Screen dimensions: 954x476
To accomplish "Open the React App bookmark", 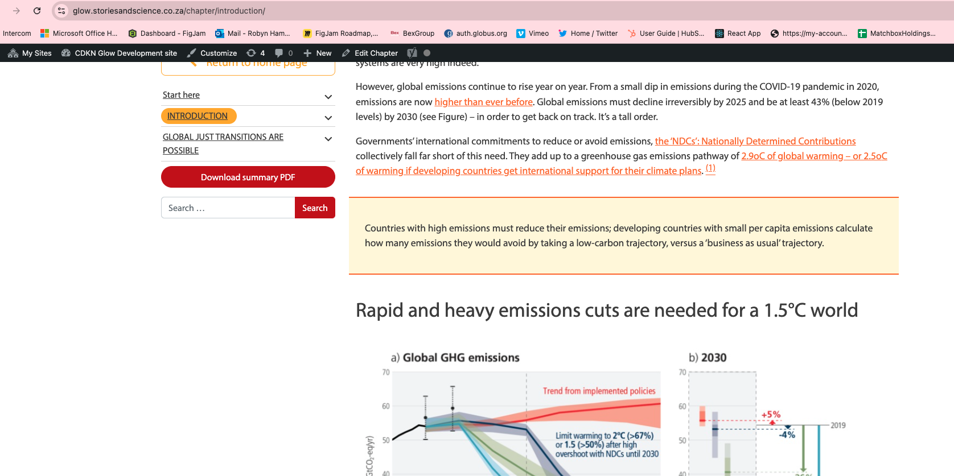I will click(x=738, y=34).
